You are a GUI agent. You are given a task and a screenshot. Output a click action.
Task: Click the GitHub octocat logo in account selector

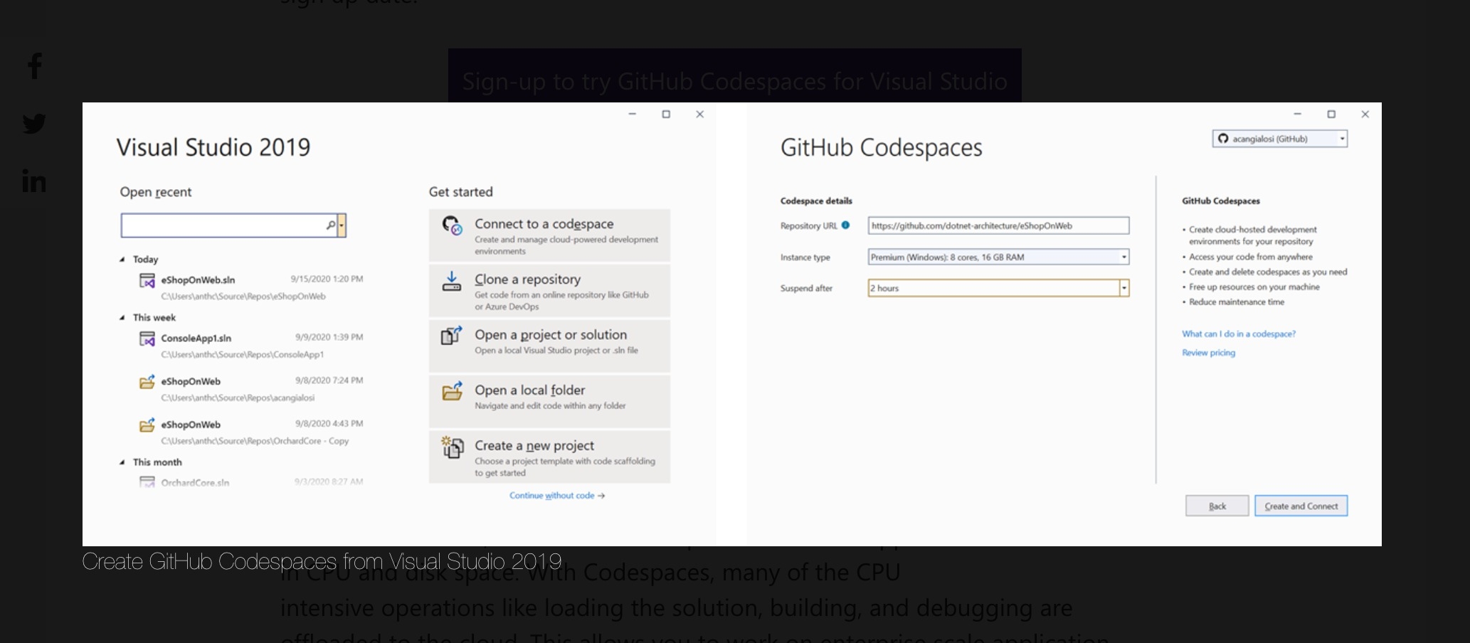point(1222,139)
